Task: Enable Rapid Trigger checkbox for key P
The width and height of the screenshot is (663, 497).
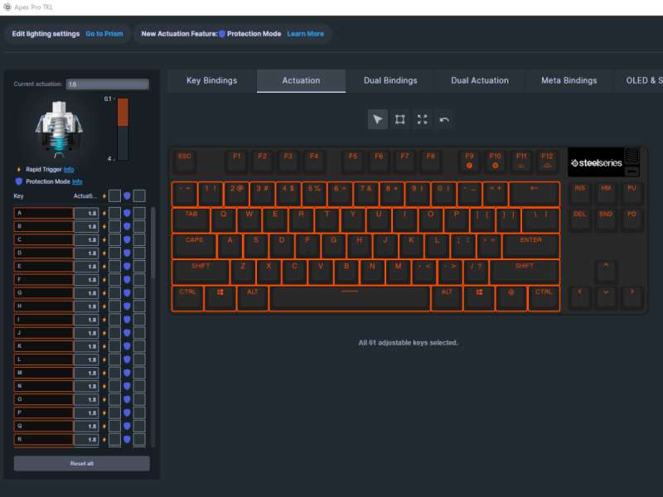Action: click(x=114, y=413)
